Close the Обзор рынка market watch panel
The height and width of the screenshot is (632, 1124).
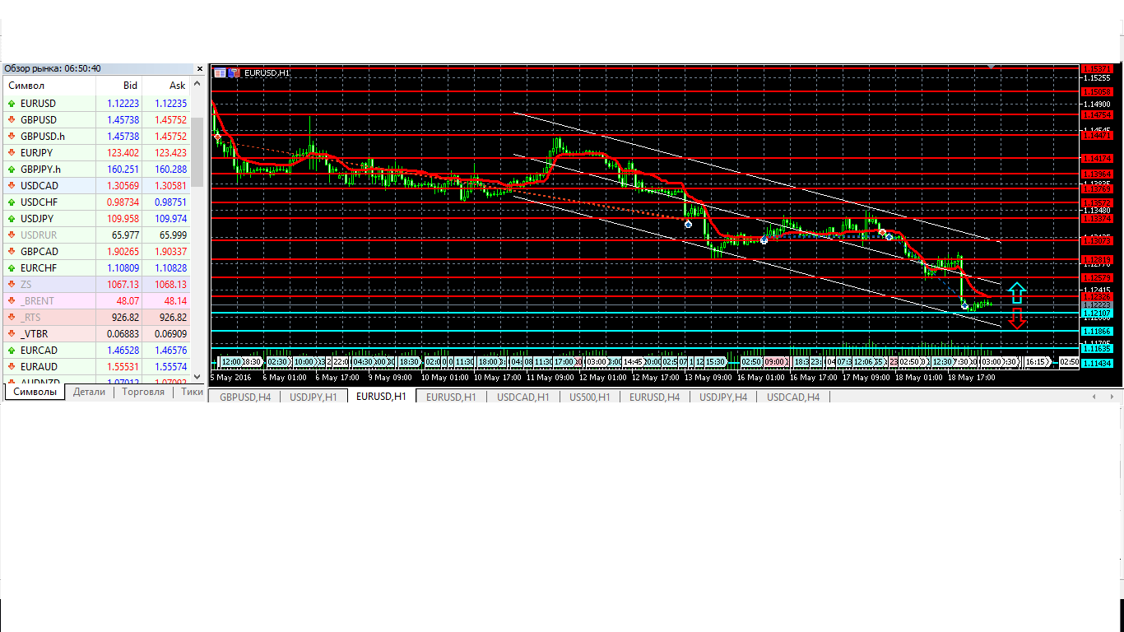click(x=198, y=68)
